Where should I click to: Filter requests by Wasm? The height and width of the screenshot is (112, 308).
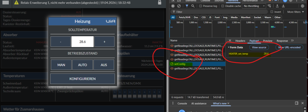tap(268, 17)
